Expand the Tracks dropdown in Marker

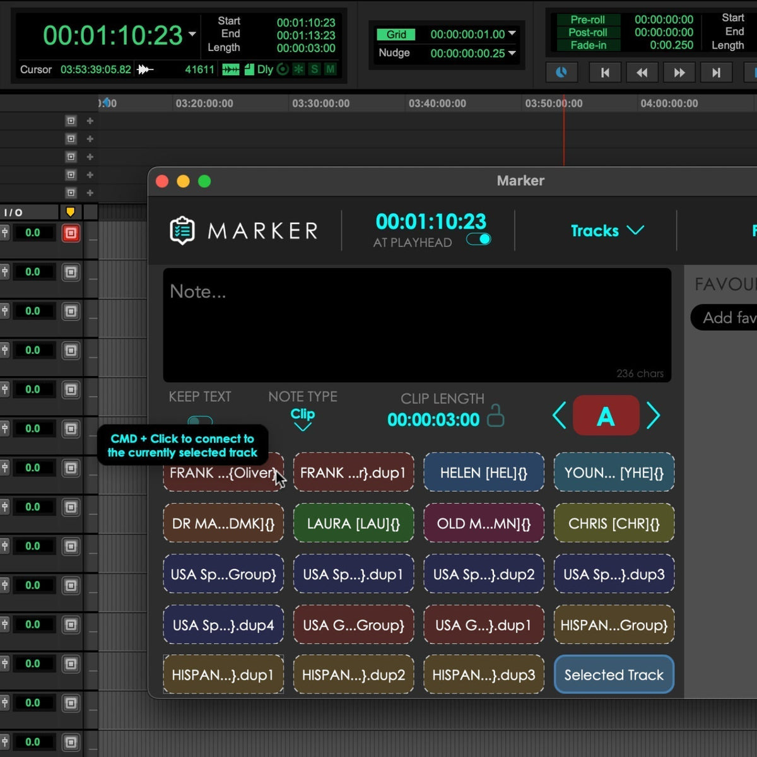click(607, 230)
